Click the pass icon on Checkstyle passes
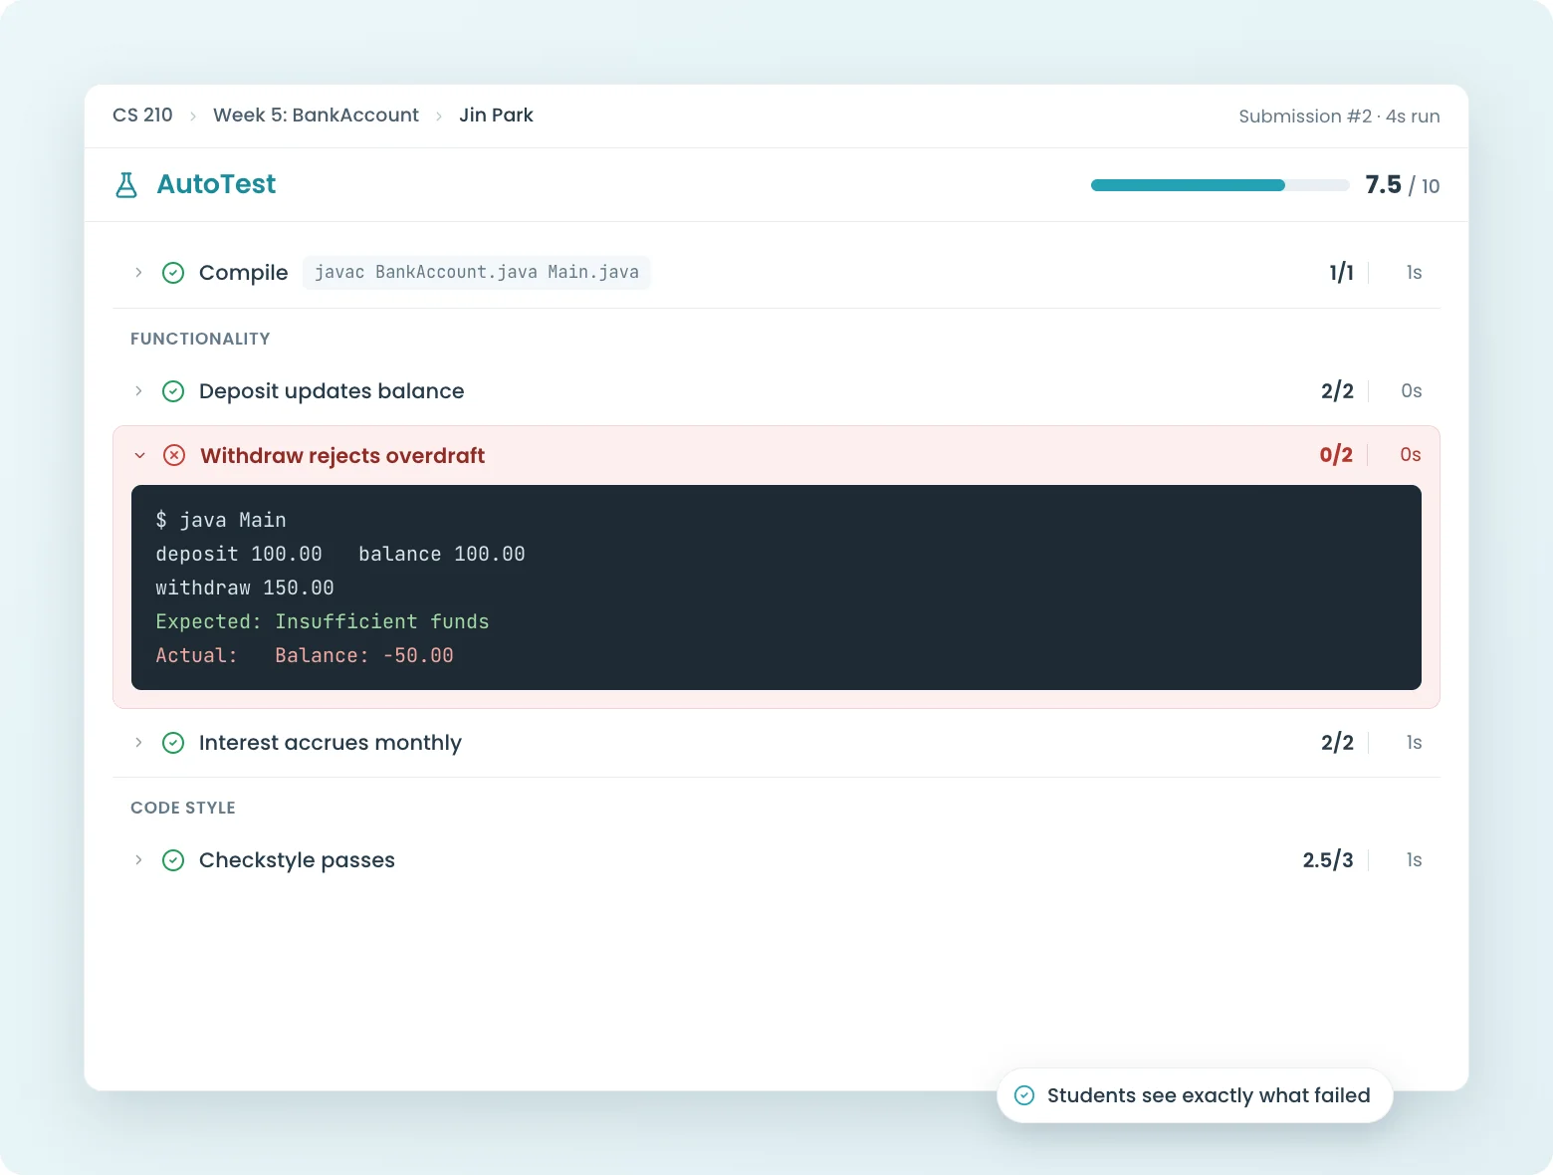The height and width of the screenshot is (1175, 1553). click(x=173, y=860)
